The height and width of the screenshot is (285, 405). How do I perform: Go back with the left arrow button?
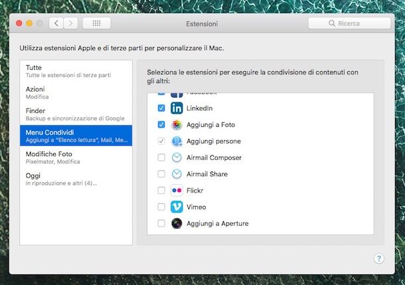click(x=56, y=23)
